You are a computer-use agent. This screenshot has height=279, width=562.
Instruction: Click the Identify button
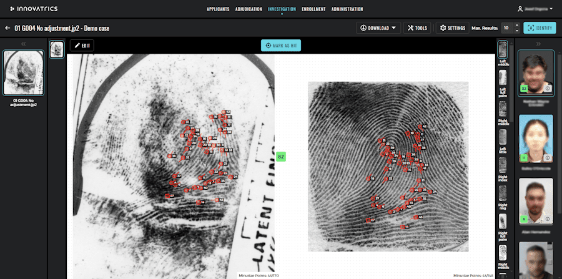point(540,28)
